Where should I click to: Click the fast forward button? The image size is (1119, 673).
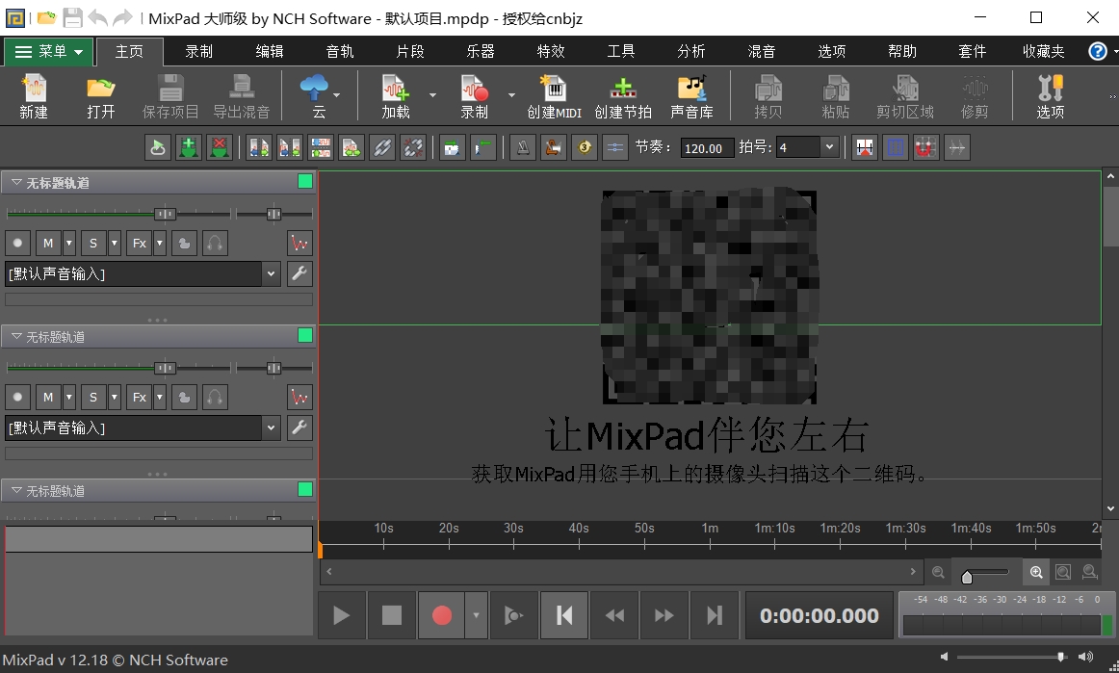664,615
